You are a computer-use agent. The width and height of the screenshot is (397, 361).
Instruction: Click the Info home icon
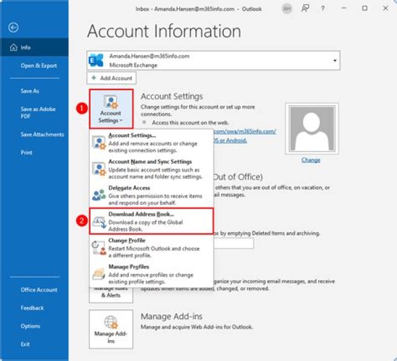coord(13,47)
